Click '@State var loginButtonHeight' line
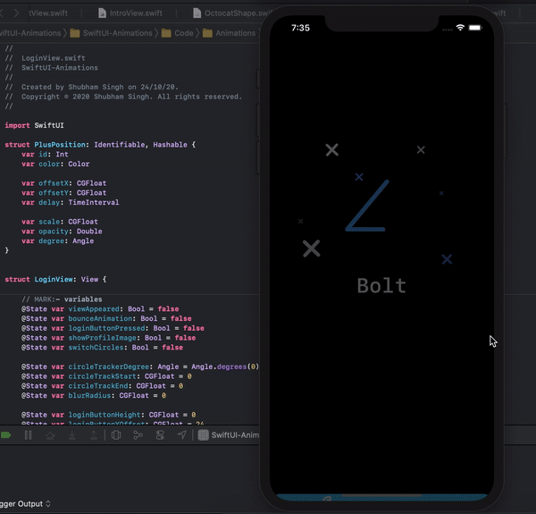The height and width of the screenshot is (514, 536). tap(109, 415)
